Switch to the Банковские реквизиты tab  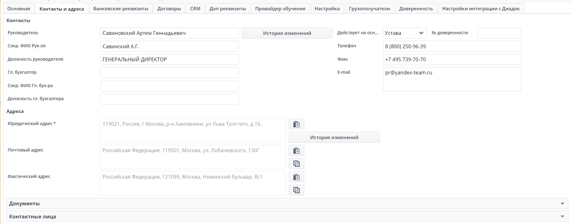coord(121,9)
